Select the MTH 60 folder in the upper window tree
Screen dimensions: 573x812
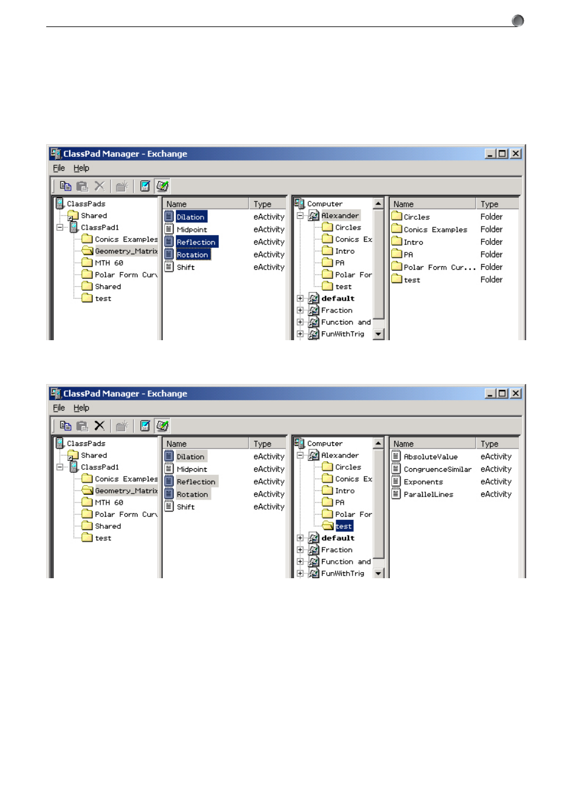(x=109, y=263)
